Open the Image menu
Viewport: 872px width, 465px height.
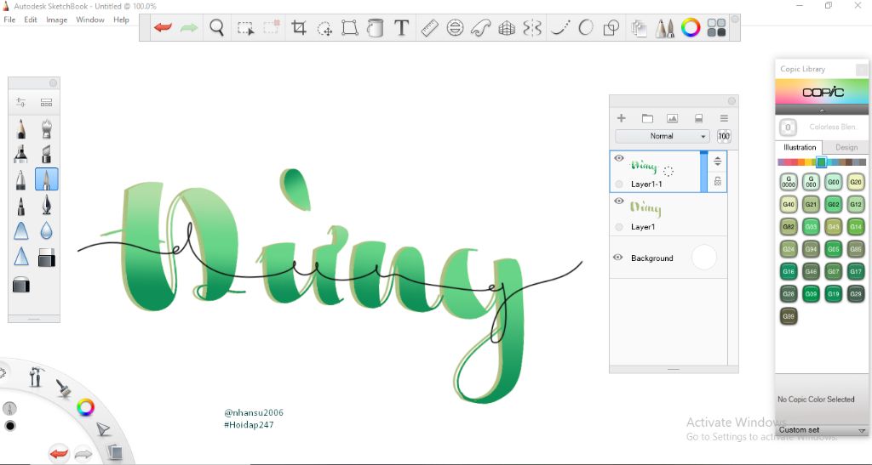(57, 20)
